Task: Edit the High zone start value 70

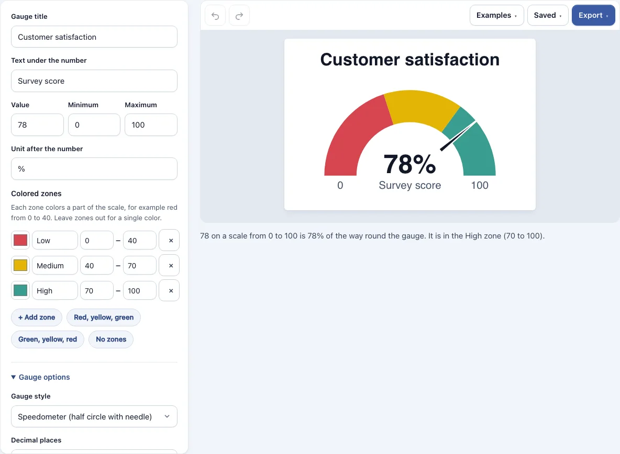Action: click(97, 291)
